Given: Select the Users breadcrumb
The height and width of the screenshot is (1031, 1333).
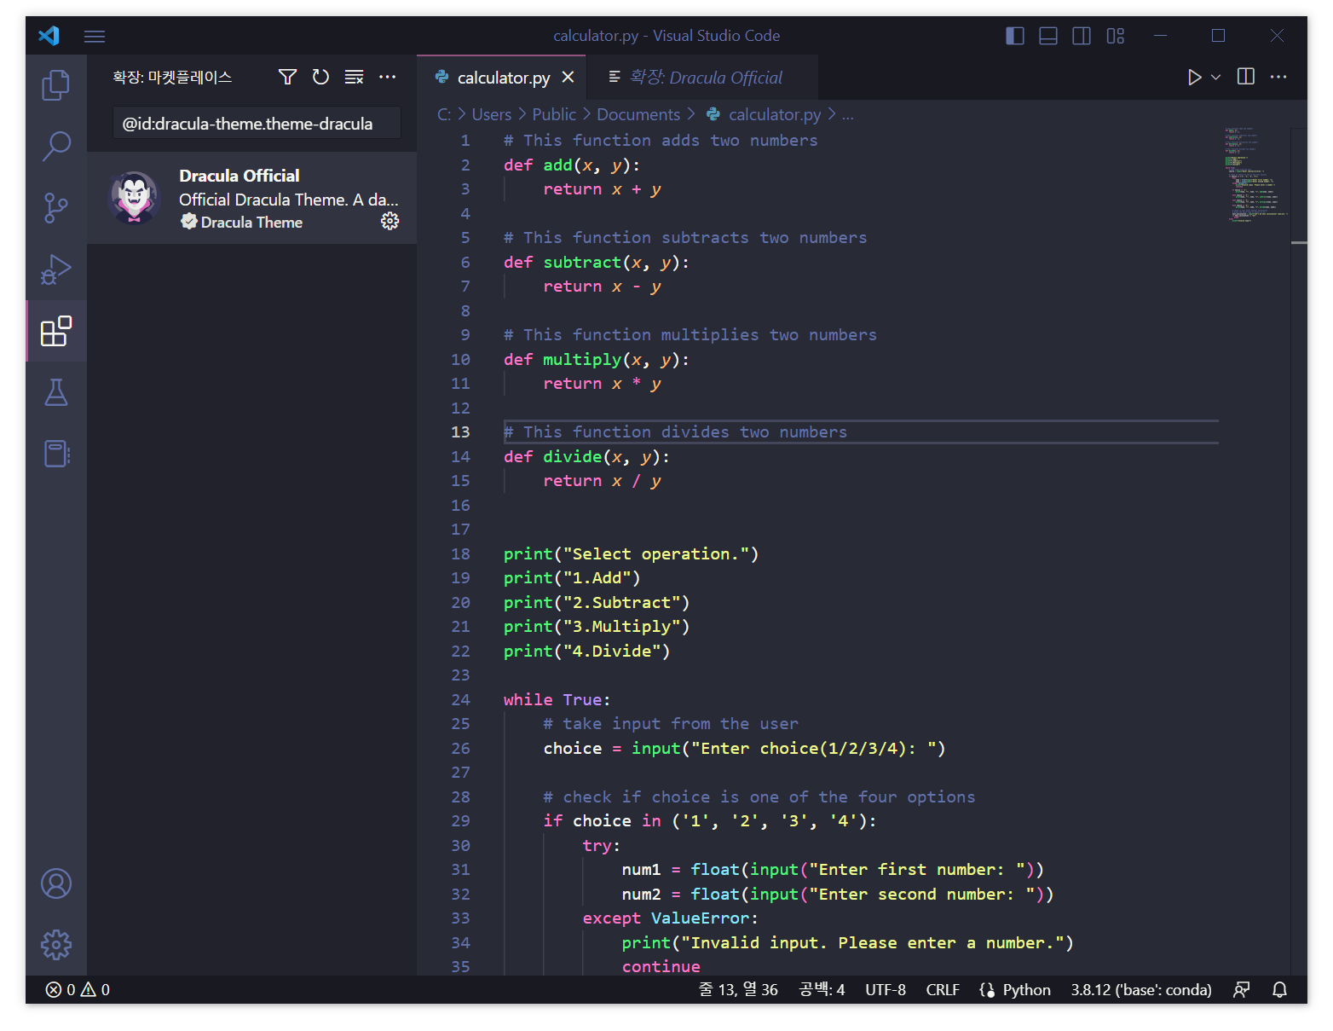Looking at the screenshot, I should pyautogui.click(x=492, y=114).
